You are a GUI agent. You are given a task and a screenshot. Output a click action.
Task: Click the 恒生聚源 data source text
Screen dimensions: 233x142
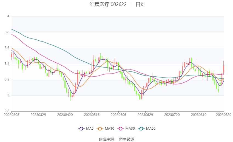tap(127, 139)
